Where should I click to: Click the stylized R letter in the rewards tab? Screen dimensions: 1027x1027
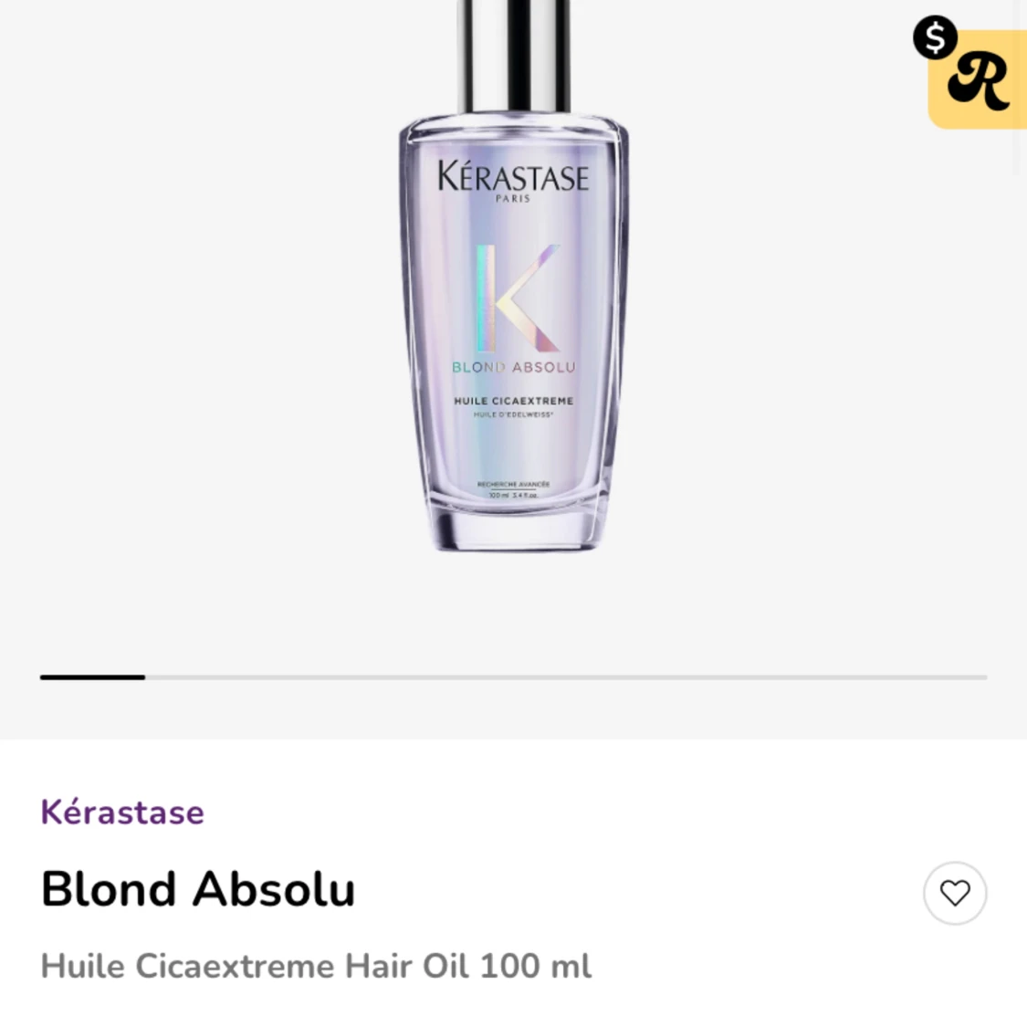pyautogui.click(x=979, y=82)
